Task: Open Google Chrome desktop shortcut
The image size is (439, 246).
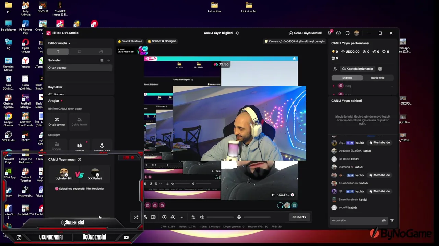Action: (x=9, y=120)
